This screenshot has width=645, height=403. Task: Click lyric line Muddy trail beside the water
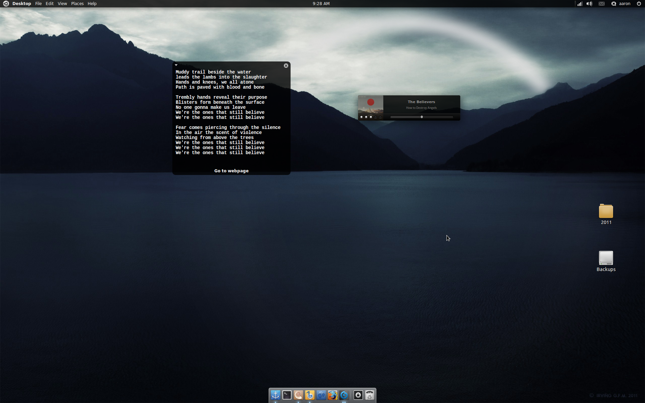click(213, 72)
